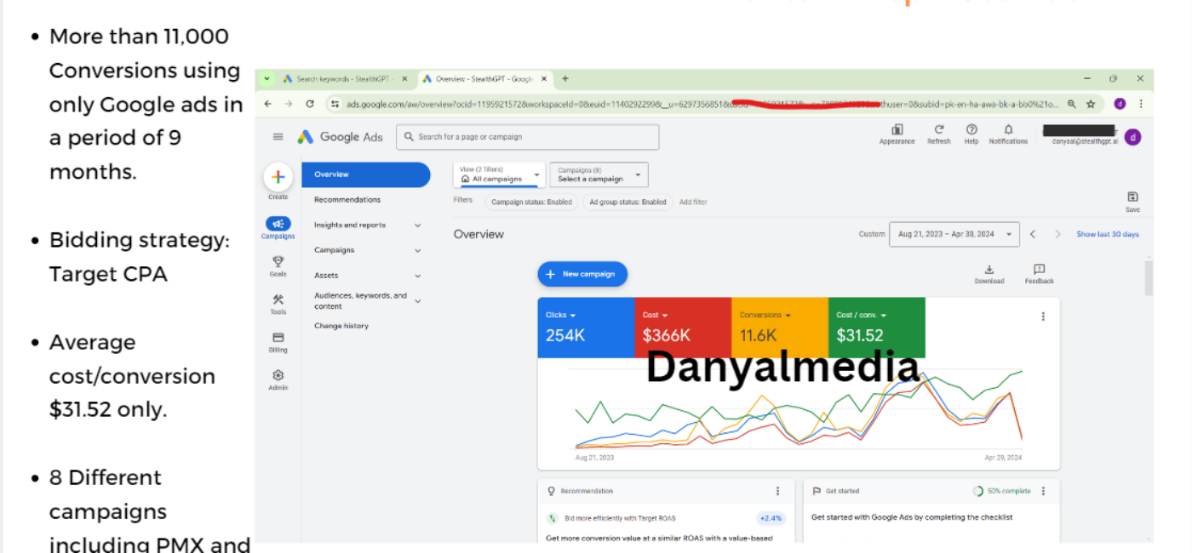1192x553 pixels.
Task: Click the Download icon above chart
Action: (x=989, y=270)
